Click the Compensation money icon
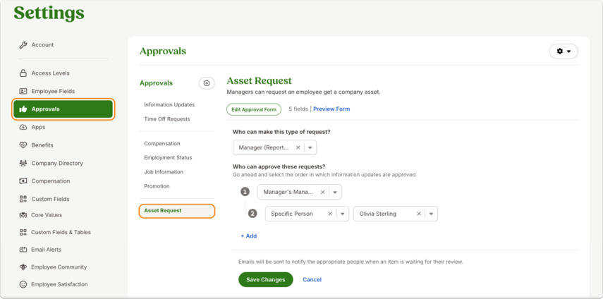 (x=23, y=181)
